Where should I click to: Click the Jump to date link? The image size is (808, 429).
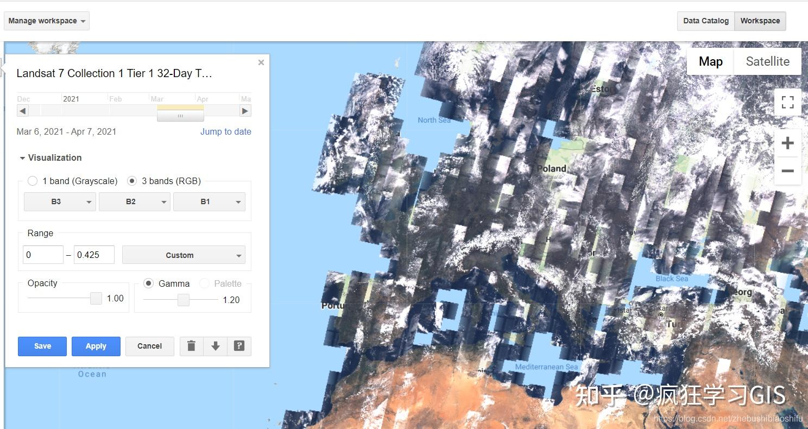tap(226, 131)
